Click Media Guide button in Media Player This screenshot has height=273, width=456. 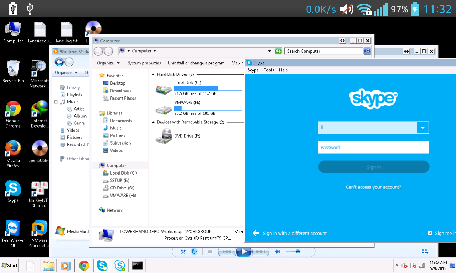[x=72, y=231]
